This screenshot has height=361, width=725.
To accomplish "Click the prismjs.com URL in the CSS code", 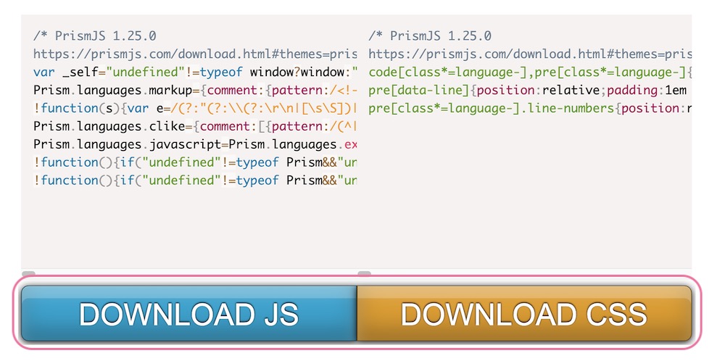I will coord(530,54).
